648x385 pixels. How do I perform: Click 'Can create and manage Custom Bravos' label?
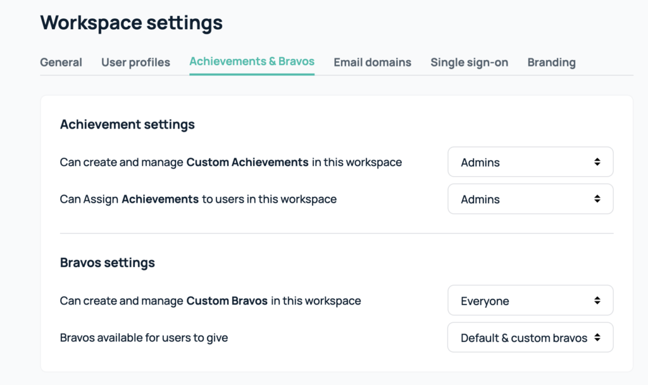(210, 301)
